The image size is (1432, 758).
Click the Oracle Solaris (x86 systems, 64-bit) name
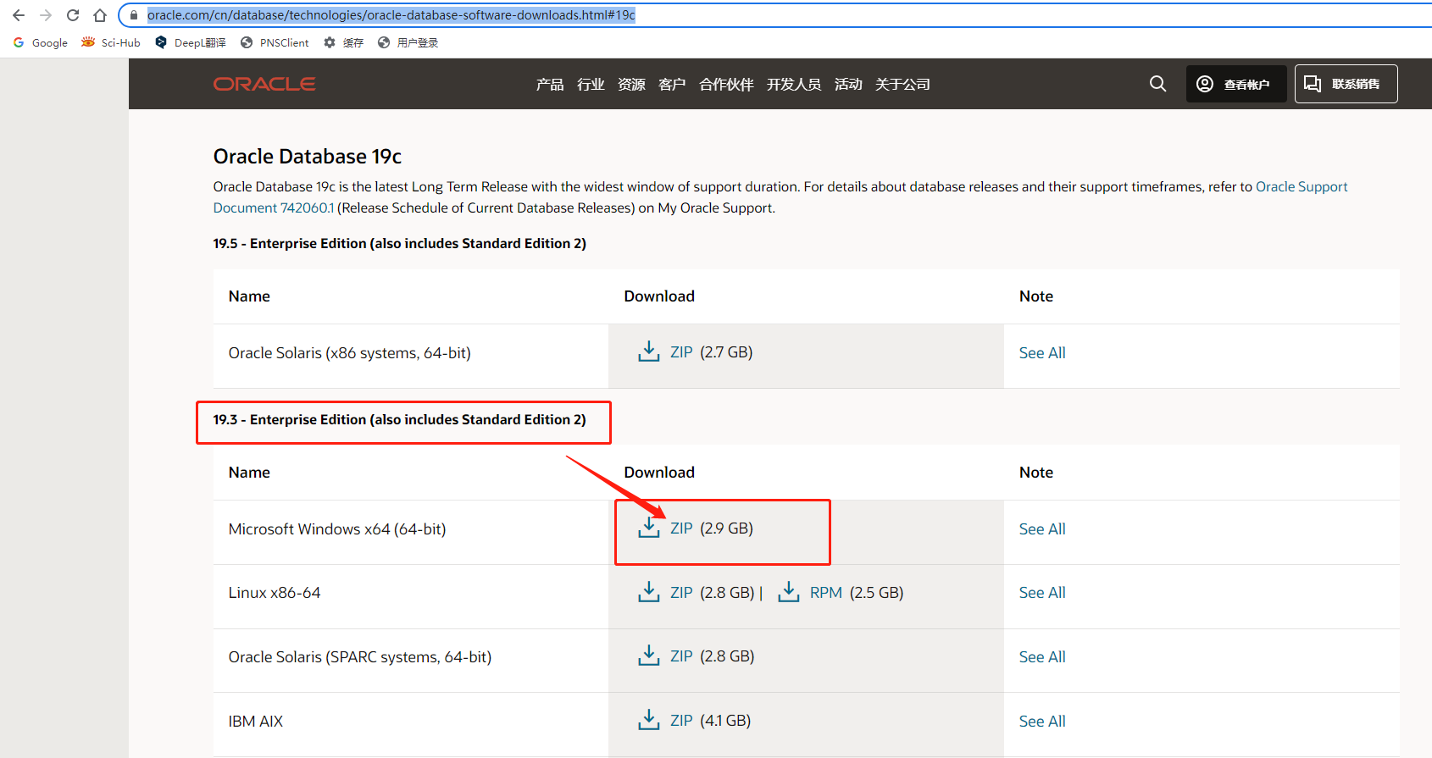(x=350, y=353)
